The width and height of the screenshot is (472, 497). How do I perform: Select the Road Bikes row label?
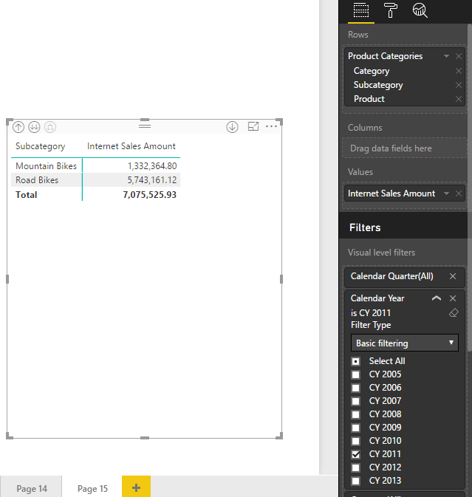tap(37, 180)
